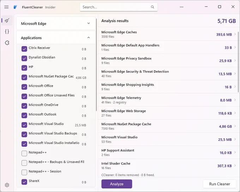Check the Notepad++ checkbox
The width and height of the screenshot is (240, 192).
(24, 154)
